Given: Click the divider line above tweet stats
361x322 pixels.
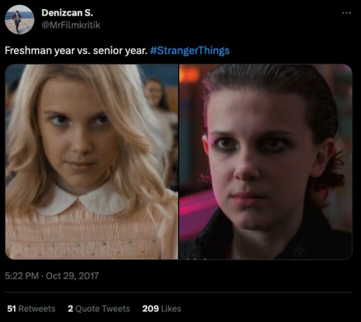Looking at the screenshot, I should click(x=178, y=292).
